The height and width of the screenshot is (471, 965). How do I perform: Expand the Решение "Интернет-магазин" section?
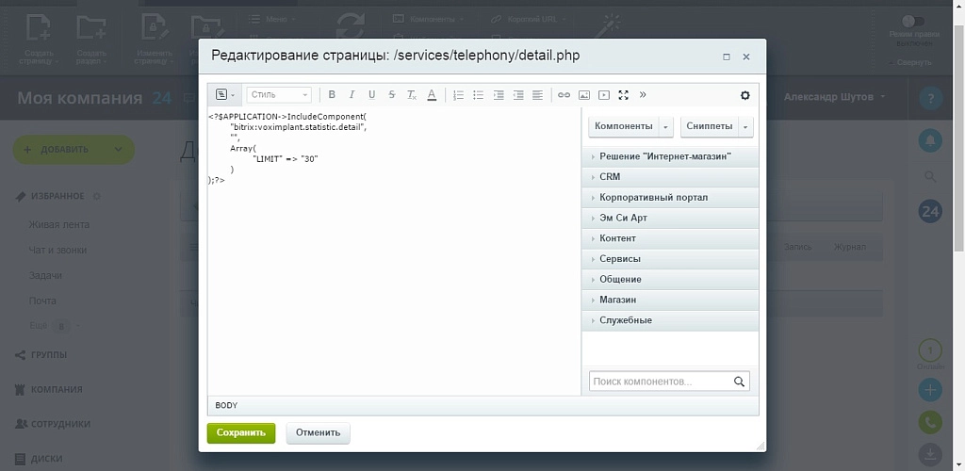click(x=670, y=156)
